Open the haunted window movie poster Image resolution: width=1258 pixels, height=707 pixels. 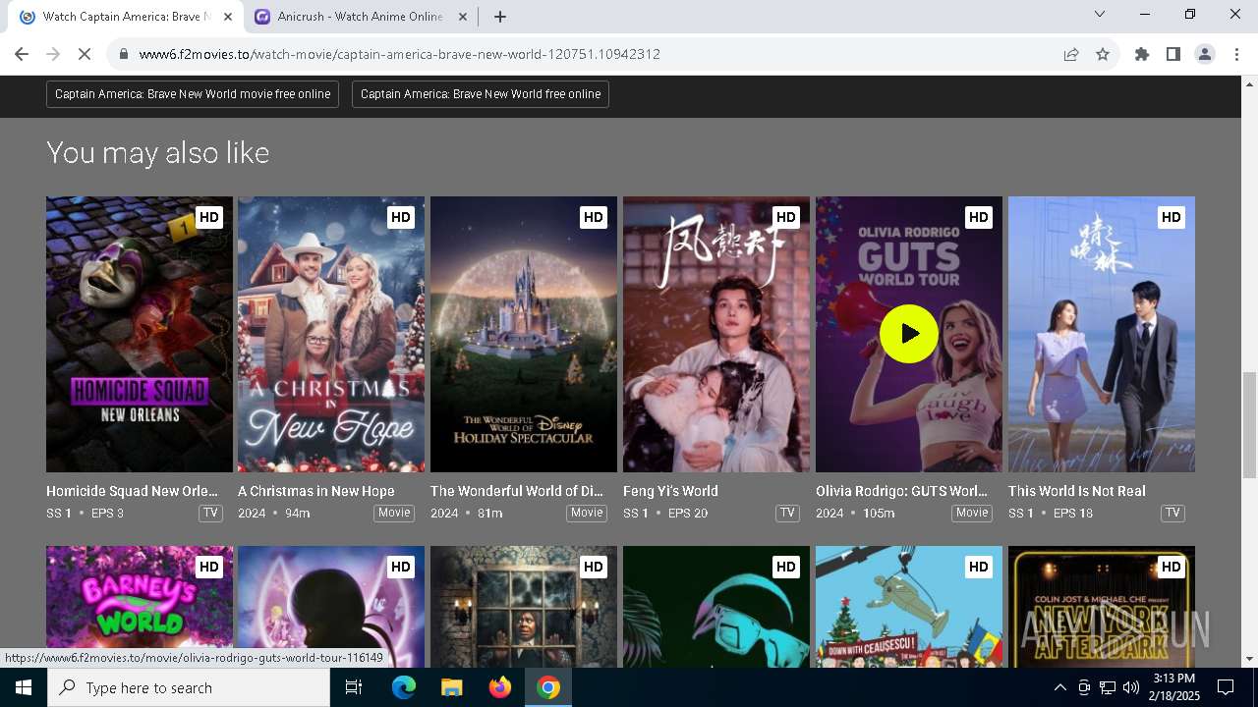click(524, 607)
